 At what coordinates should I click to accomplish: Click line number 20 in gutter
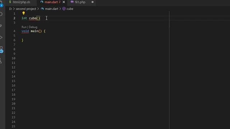14,104
